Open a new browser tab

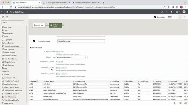[103, 3]
